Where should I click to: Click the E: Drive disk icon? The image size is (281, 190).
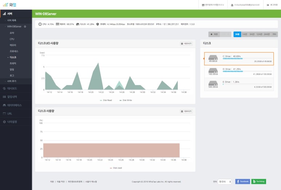click(x=213, y=83)
